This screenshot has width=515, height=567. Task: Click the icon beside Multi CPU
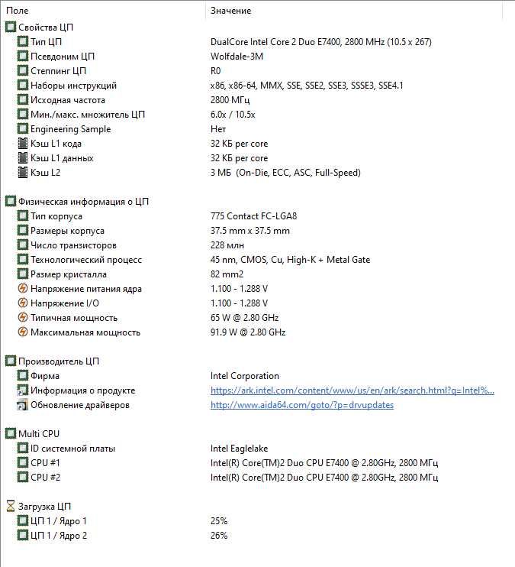click(x=11, y=433)
